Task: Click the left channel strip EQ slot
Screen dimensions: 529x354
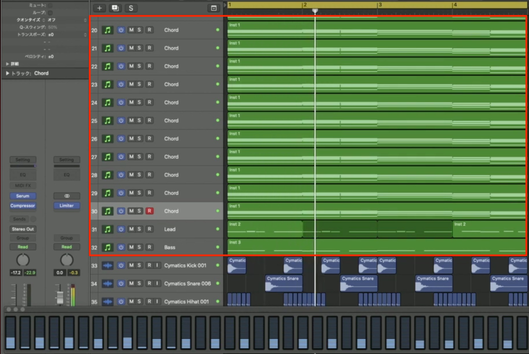Action: [x=23, y=175]
